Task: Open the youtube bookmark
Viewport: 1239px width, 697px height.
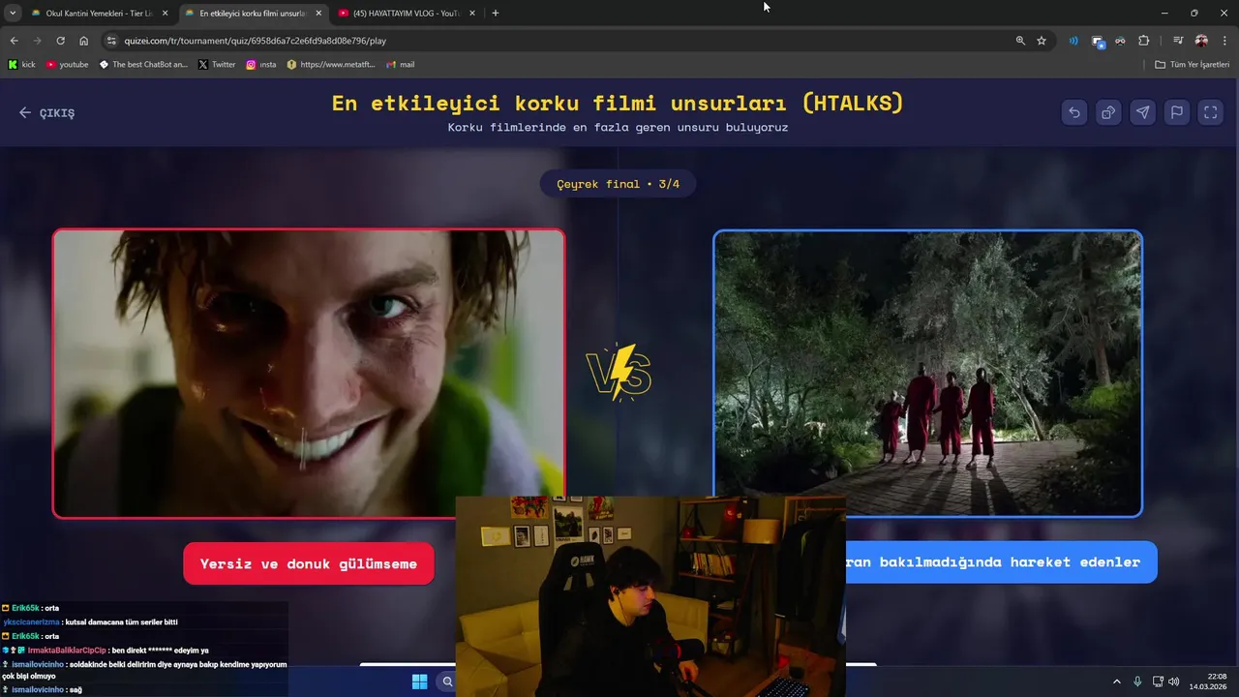Action: [67, 65]
